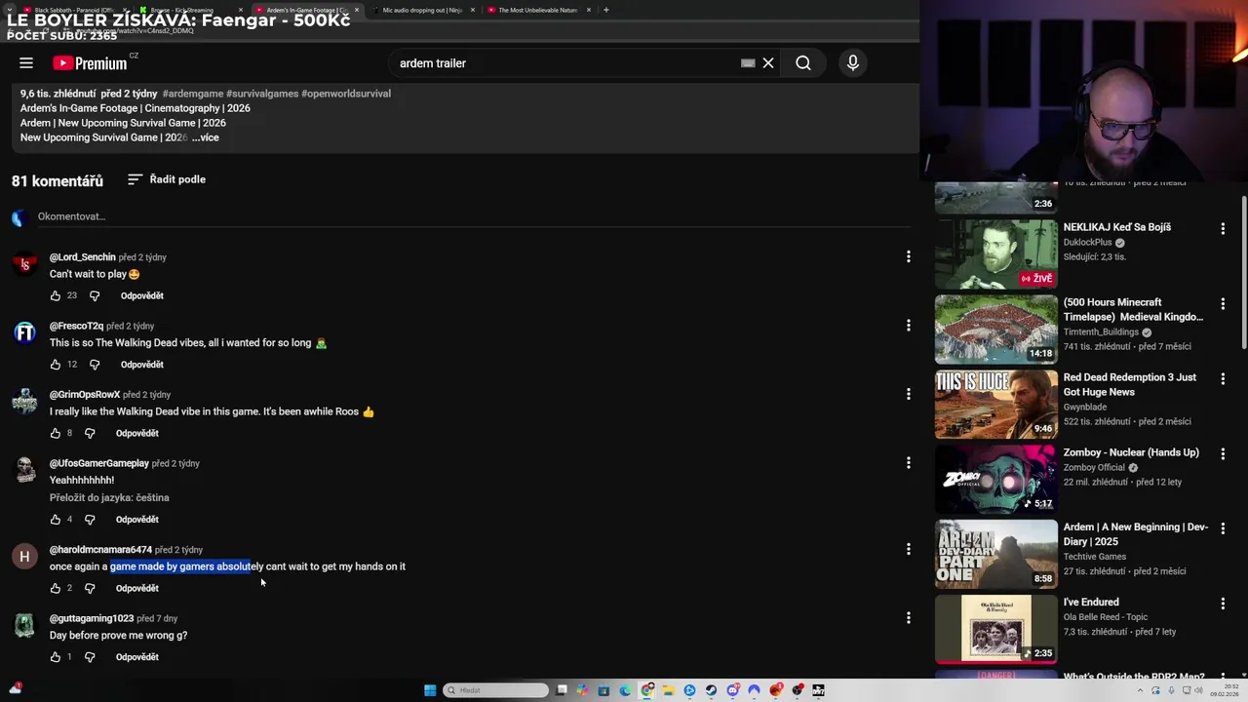Launch Microsoft Edge from taskbar
This screenshot has width=1248, height=702.
point(625,690)
